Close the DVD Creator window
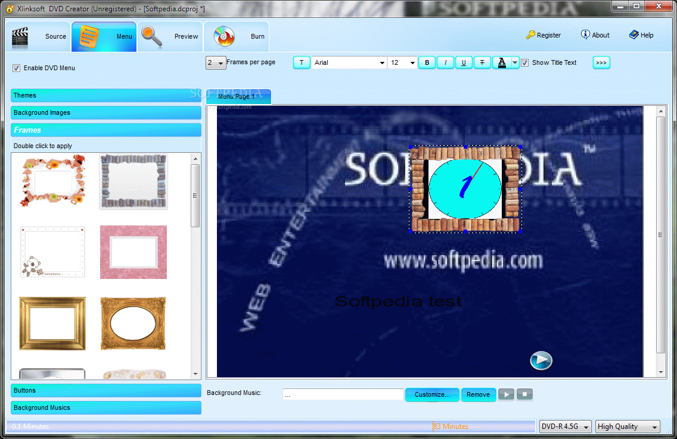Image resolution: width=677 pixels, height=439 pixels. (x=659, y=6)
